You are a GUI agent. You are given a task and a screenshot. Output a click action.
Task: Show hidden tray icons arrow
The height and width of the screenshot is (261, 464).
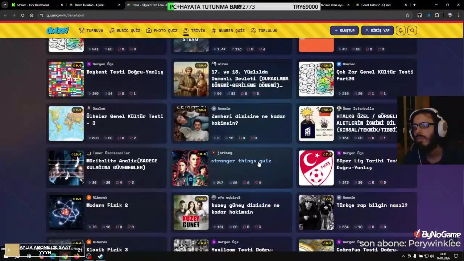coord(404,256)
